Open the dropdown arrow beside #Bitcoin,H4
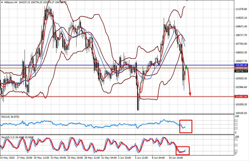This screenshot has height=161, width=249. [x=2, y=2]
